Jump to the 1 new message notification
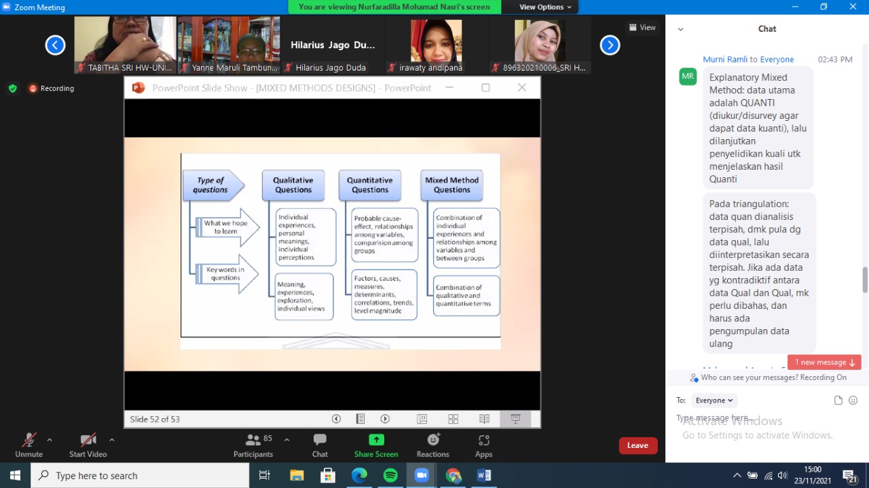Viewport: 869px width, 488px height. tap(824, 362)
